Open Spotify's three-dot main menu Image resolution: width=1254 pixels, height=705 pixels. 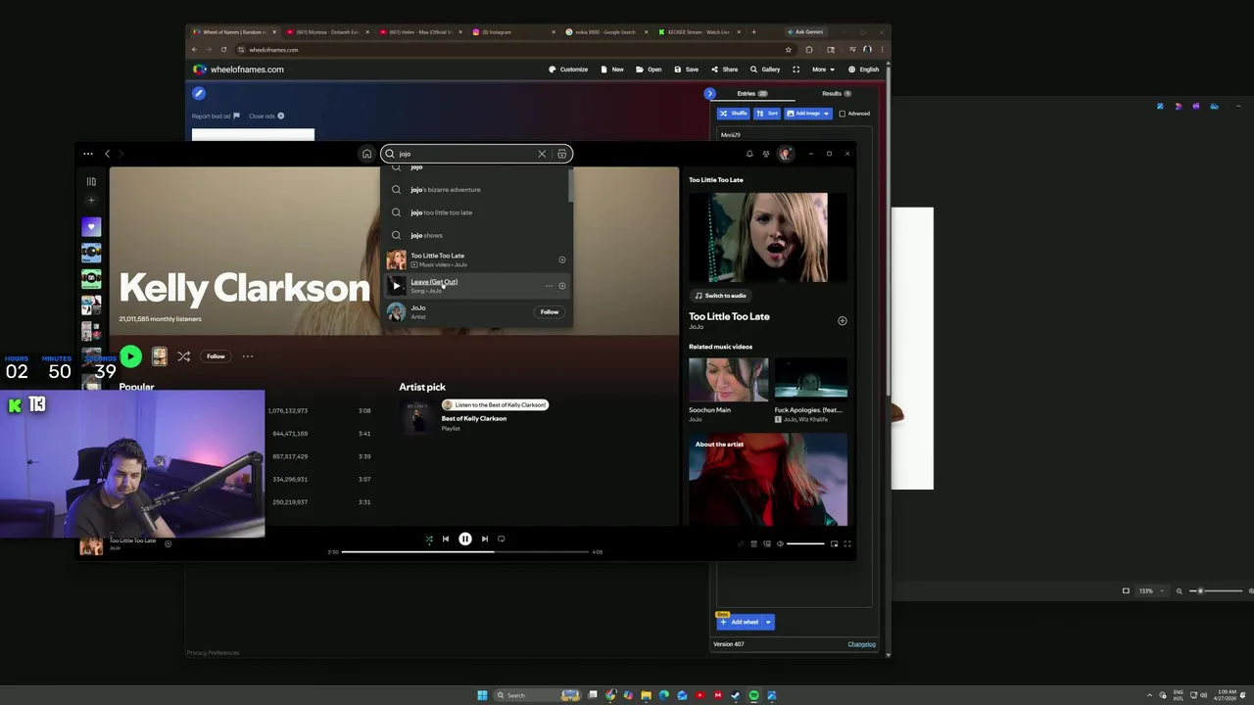87,154
